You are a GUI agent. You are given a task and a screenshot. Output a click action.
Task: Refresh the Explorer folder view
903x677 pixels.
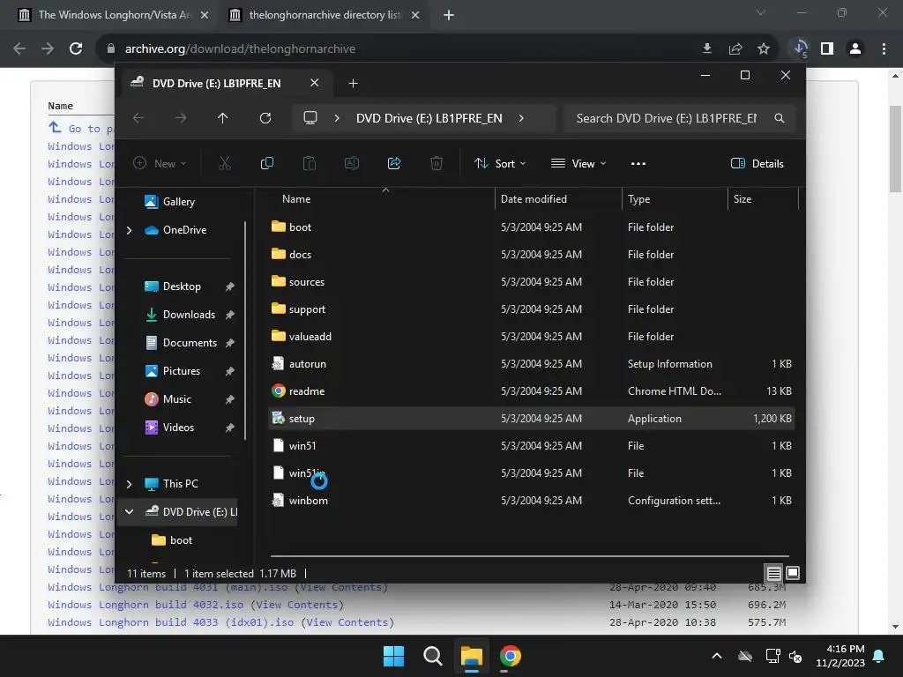(265, 118)
